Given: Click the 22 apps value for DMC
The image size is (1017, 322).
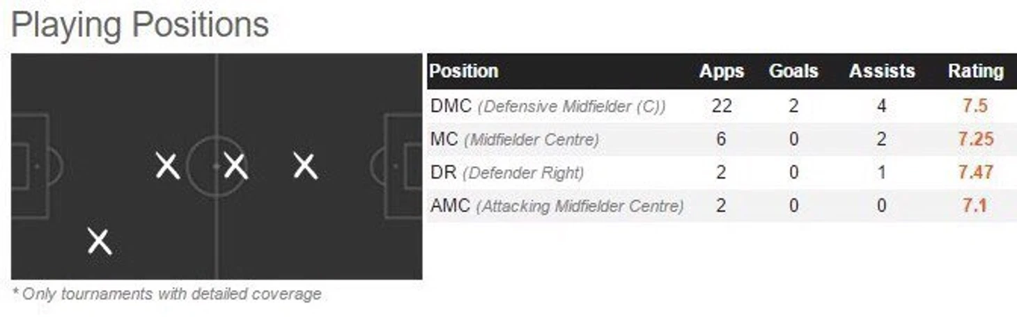Looking at the screenshot, I should pyautogui.click(x=721, y=106).
